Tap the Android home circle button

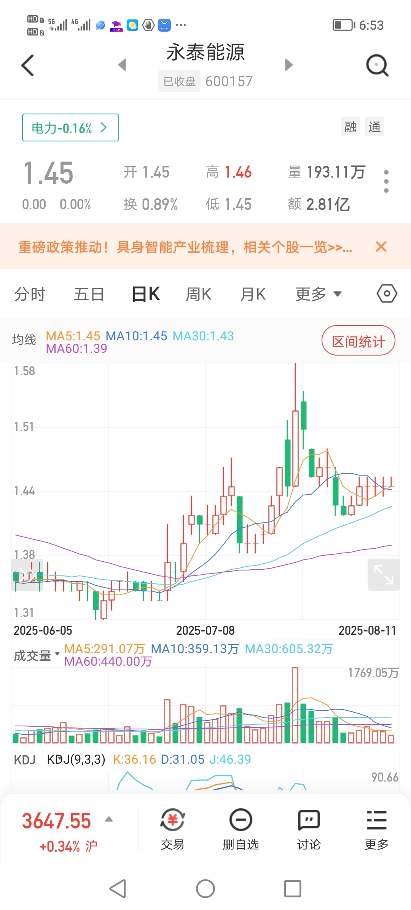205,889
